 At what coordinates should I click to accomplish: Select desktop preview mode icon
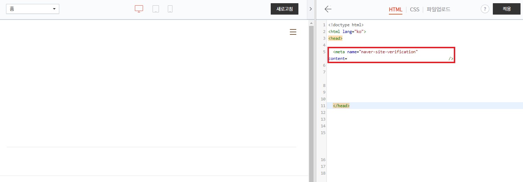139,9
